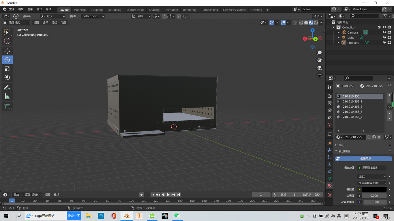394x221 pixels.
Task: Switch to the Modeling workspace tab
Action: click(80, 10)
